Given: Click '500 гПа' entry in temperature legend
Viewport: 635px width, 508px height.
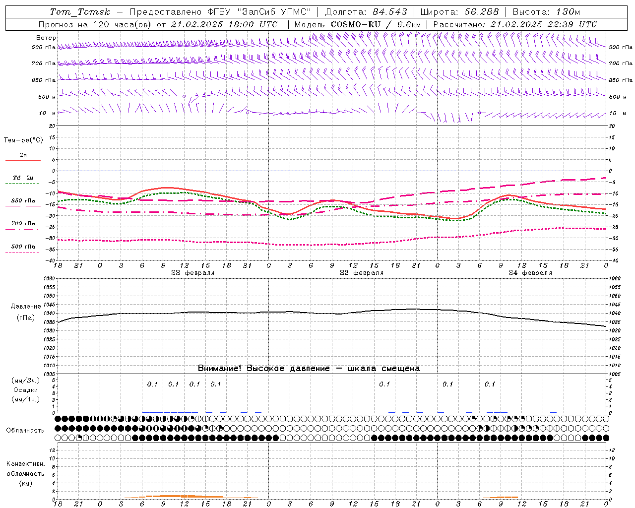Looking at the screenshot, I should (23, 247).
